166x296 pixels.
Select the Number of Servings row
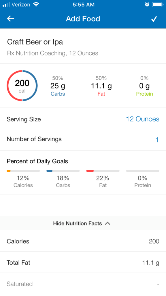[x=83, y=140]
